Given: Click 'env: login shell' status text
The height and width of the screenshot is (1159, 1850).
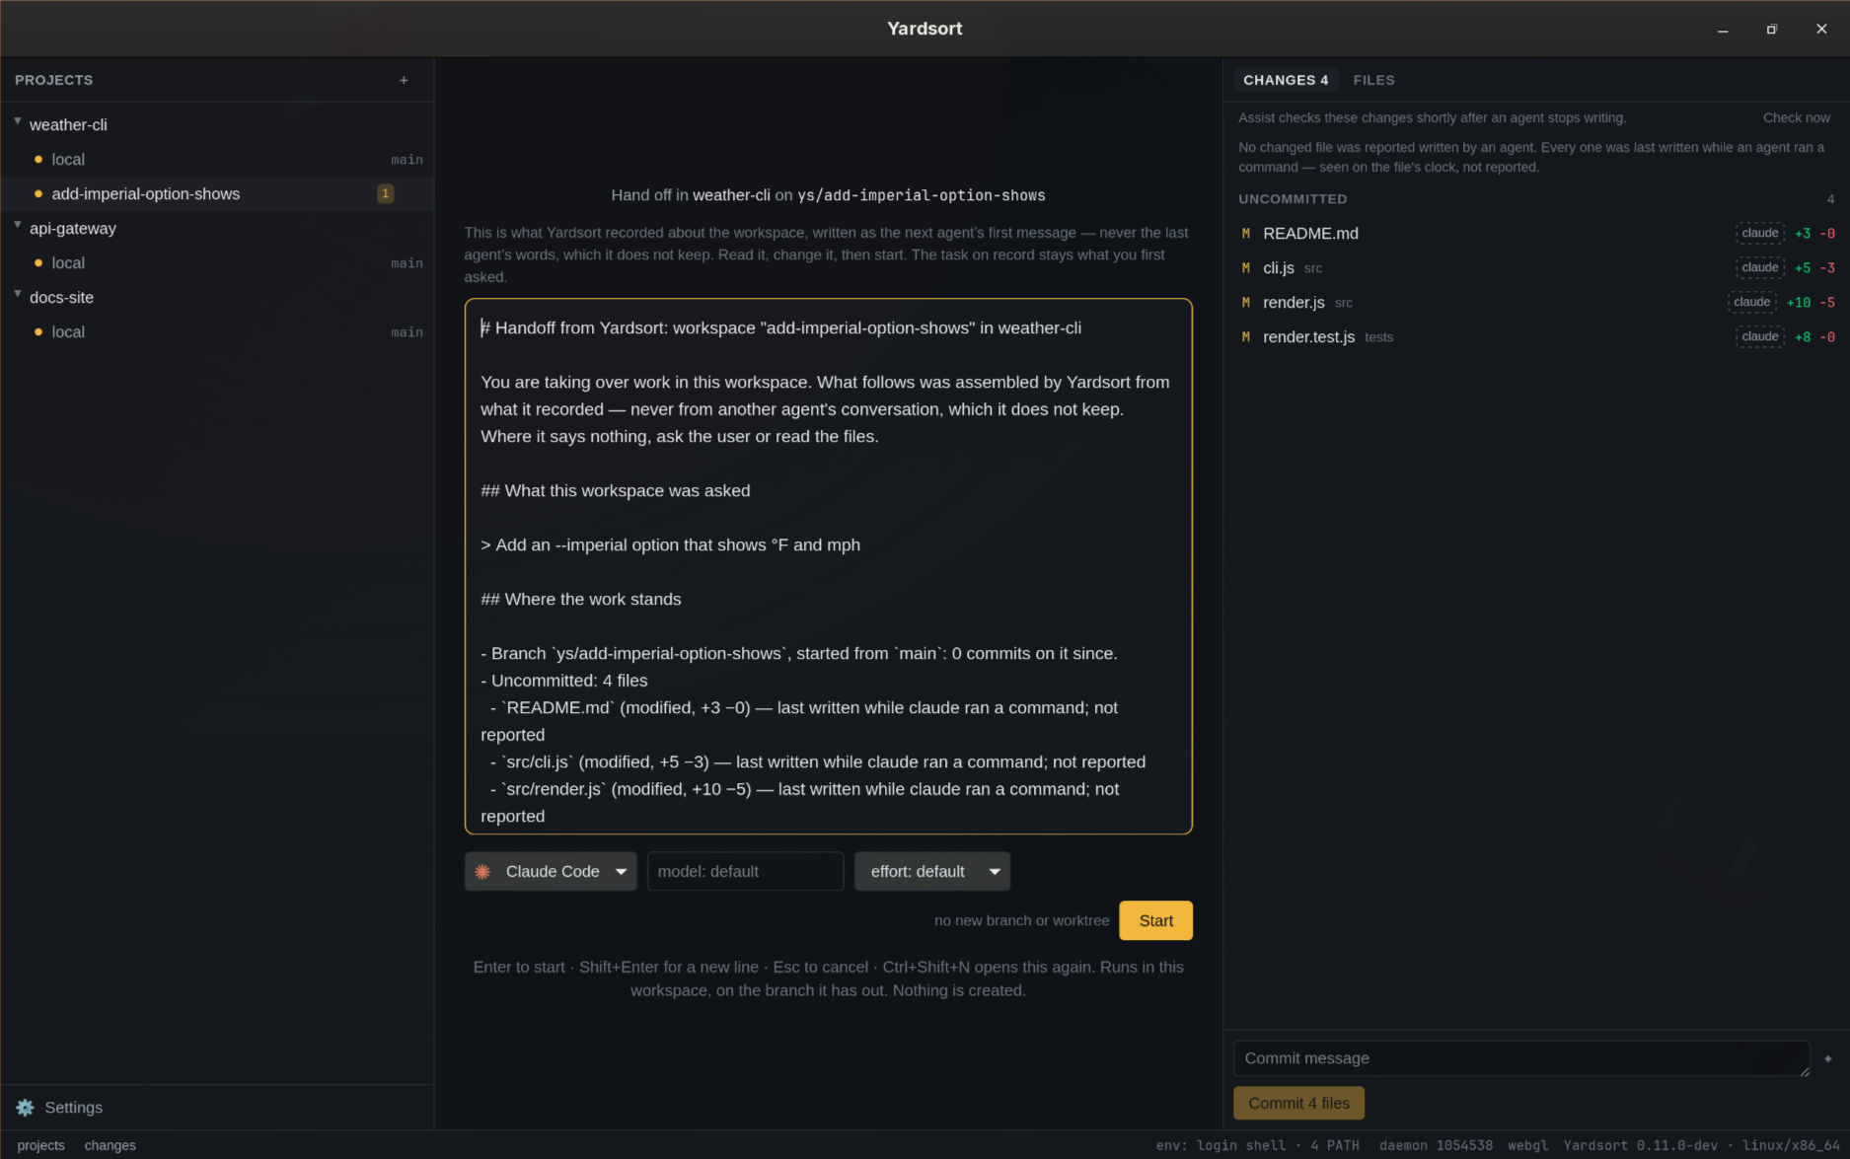Looking at the screenshot, I should [1221, 1145].
